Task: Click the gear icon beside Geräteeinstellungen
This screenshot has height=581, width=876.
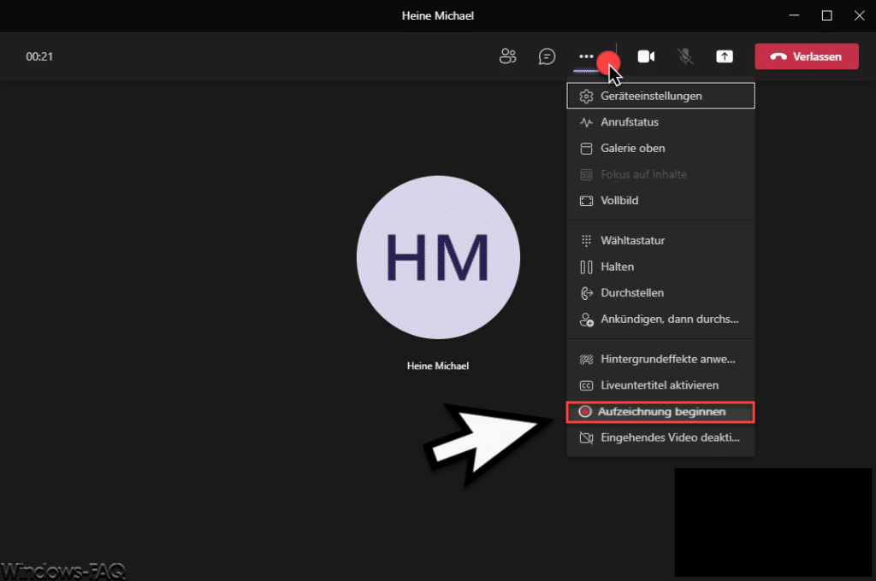Action: (586, 96)
